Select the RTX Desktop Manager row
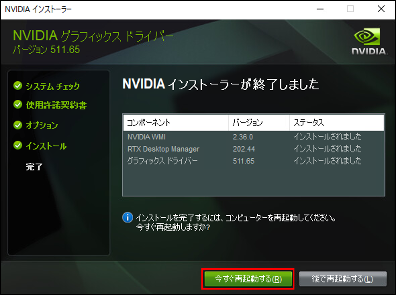 254,149
